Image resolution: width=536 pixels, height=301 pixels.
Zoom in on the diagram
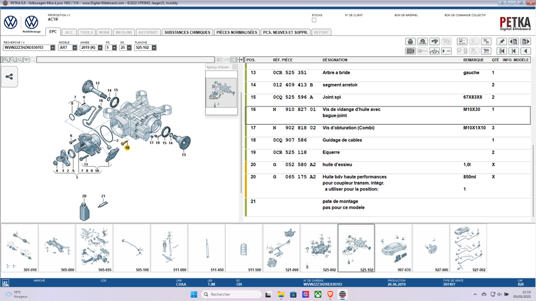click(6, 60)
